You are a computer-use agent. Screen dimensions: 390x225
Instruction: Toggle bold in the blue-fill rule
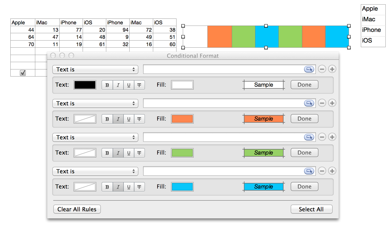[107, 187]
